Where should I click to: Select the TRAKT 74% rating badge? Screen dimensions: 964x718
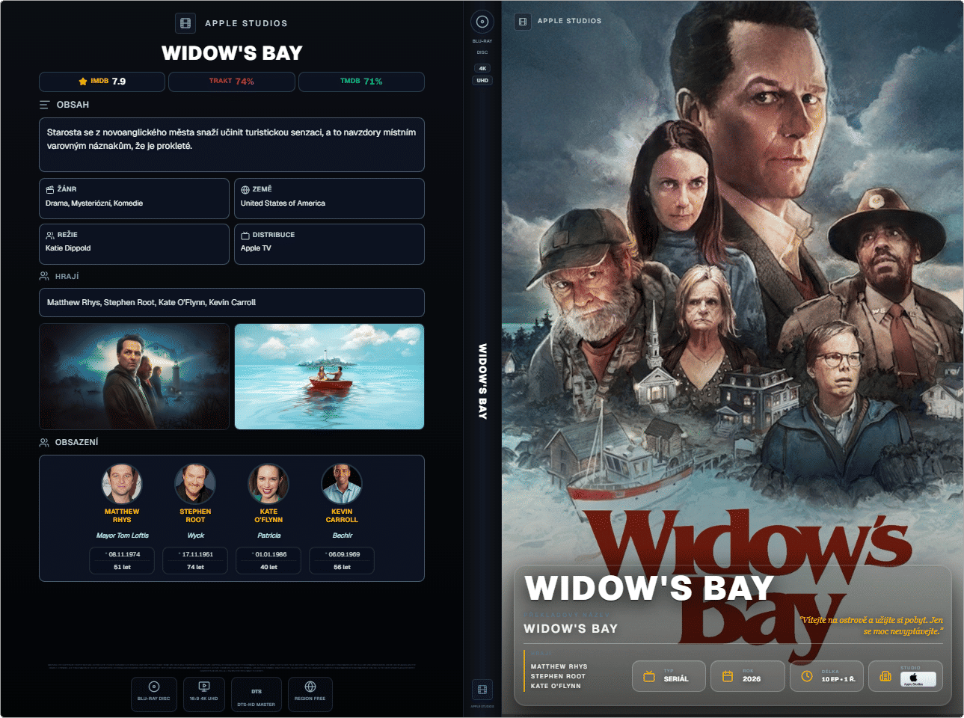(x=232, y=82)
